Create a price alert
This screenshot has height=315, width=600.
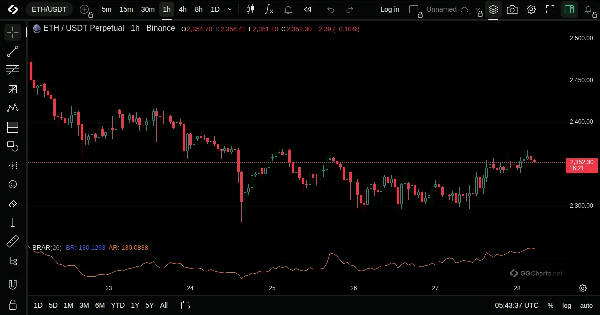(x=288, y=9)
